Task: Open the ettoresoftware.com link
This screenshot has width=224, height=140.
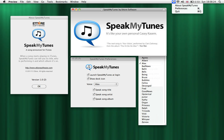Action: click(x=39, y=68)
